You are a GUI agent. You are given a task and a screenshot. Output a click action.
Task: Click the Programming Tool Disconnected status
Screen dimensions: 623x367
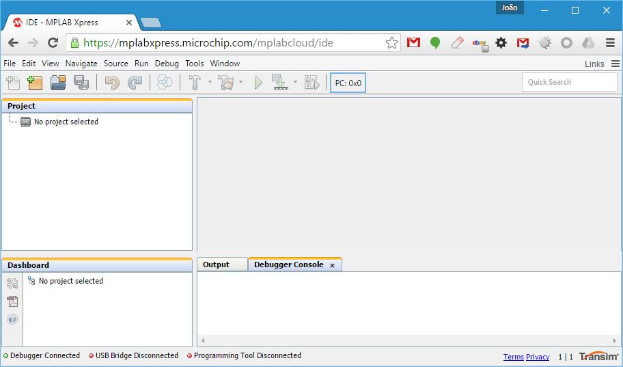click(x=244, y=355)
